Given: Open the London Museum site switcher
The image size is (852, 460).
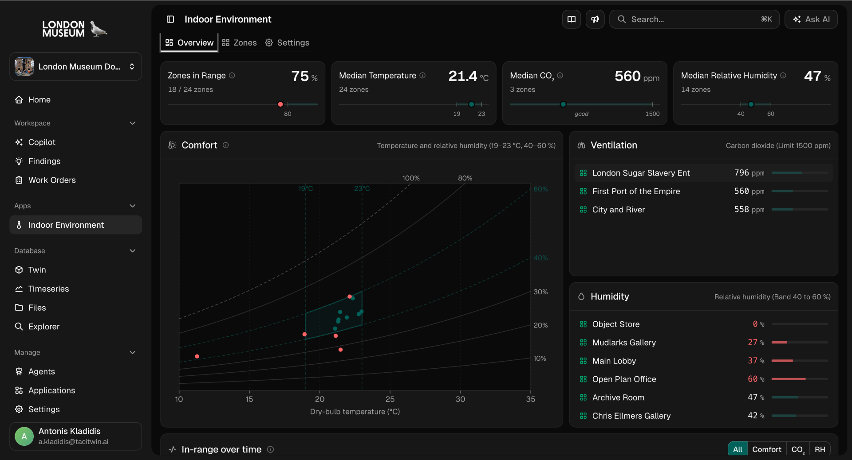Looking at the screenshot, I should click(x=75, y=66).
